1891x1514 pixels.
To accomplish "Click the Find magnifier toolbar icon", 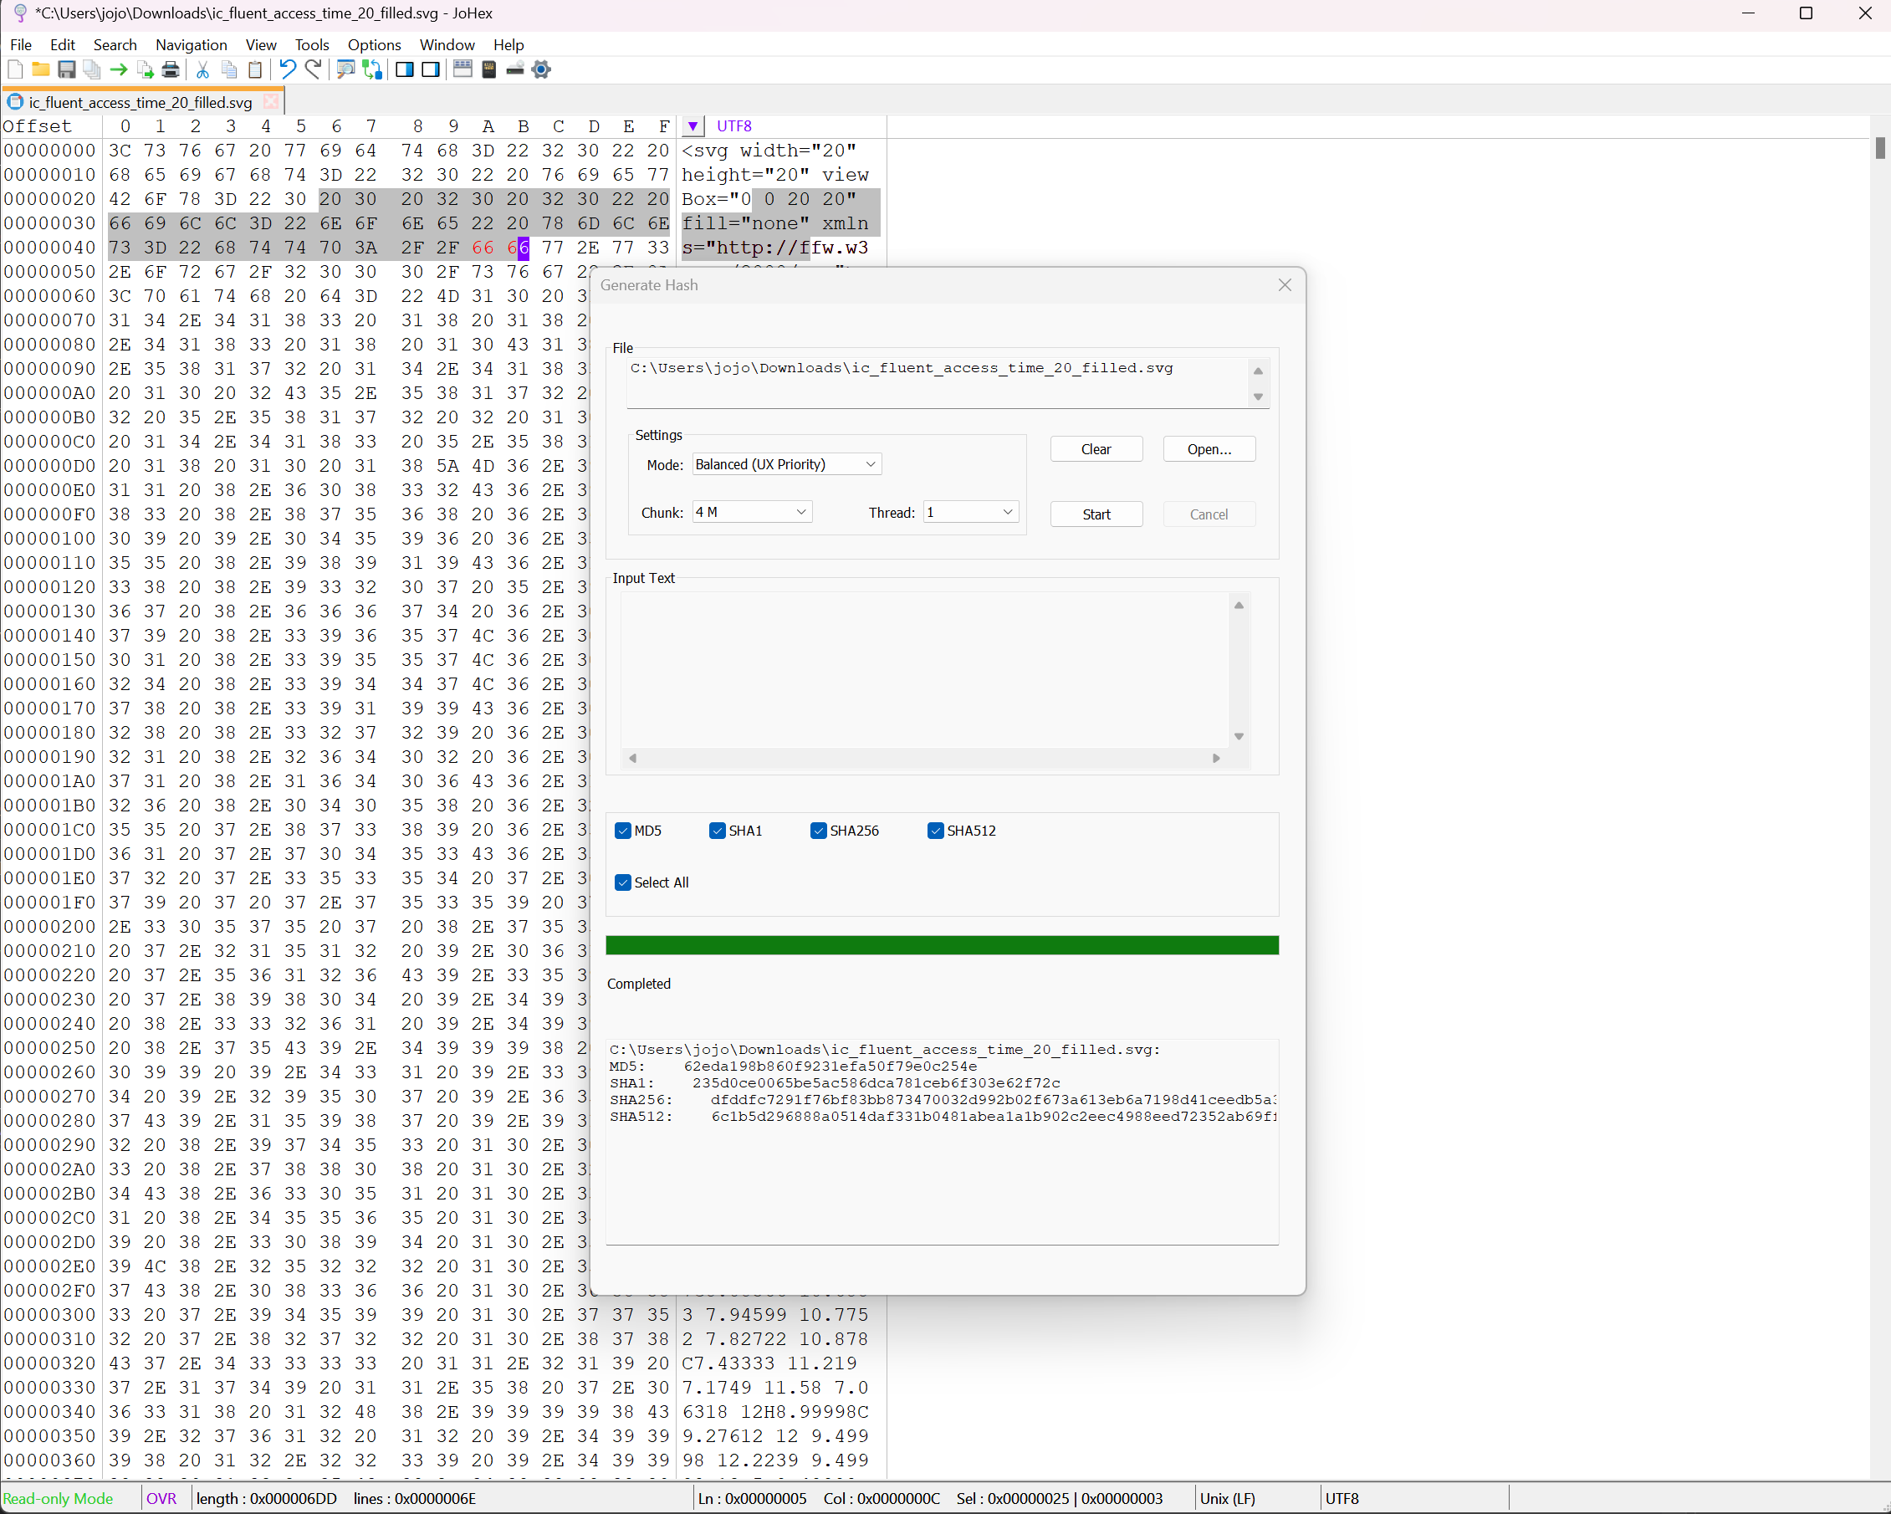I will (345, 70).
